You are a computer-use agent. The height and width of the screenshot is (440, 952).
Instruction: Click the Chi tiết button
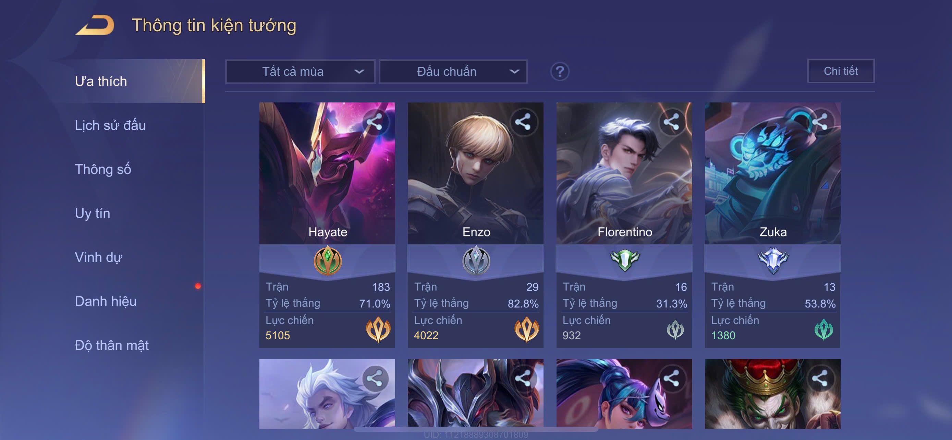(841, 71)
